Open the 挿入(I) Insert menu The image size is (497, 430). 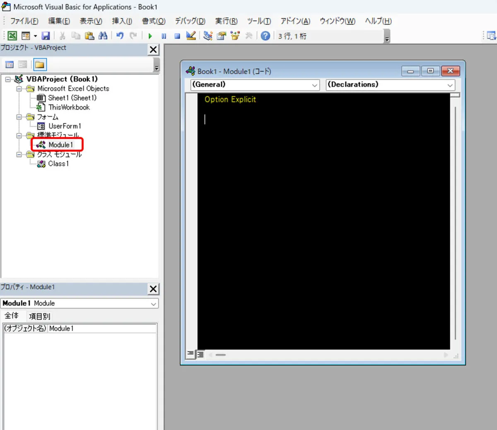[122, 21]
